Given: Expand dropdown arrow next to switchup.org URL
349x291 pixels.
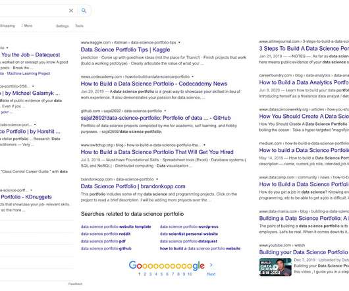Looking at the screenshot, I should (x=204, y=145).
